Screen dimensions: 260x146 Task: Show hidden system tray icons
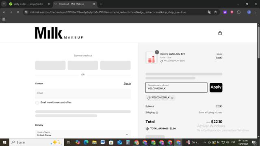(x=205, y=142)
